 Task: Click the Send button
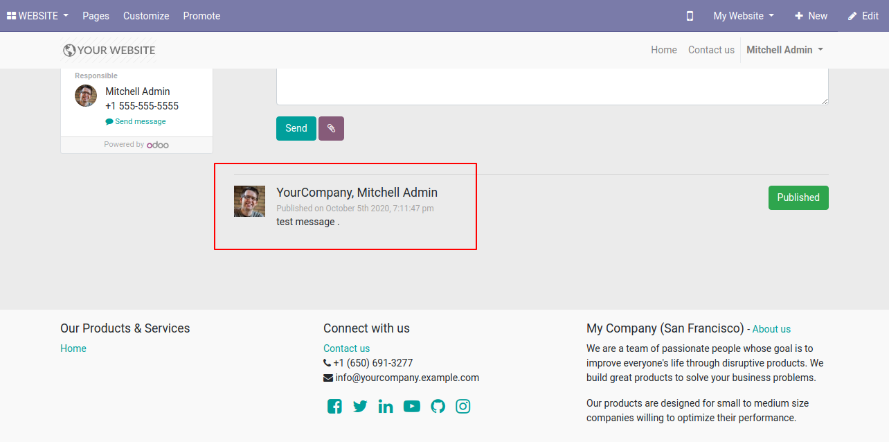[296, 128]
